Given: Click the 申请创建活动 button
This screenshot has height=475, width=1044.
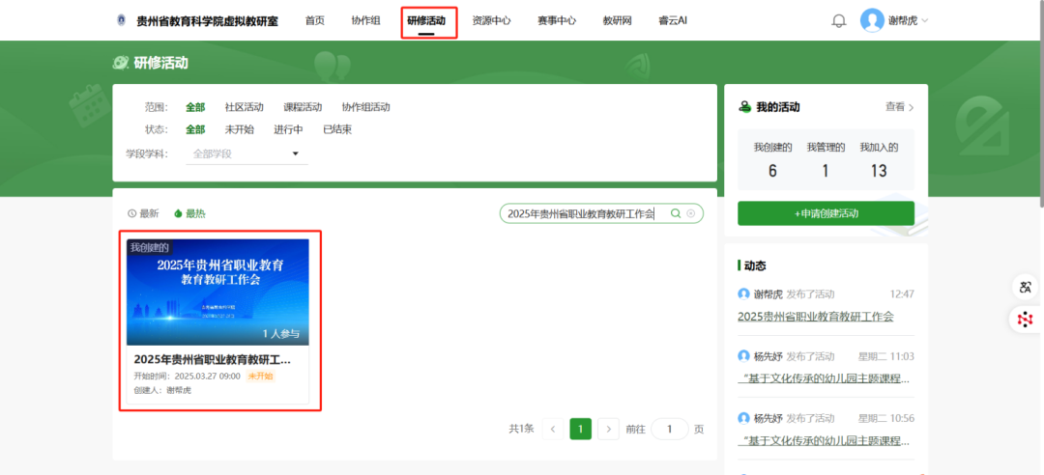Looking at the screenshot, I should [826, 213].
